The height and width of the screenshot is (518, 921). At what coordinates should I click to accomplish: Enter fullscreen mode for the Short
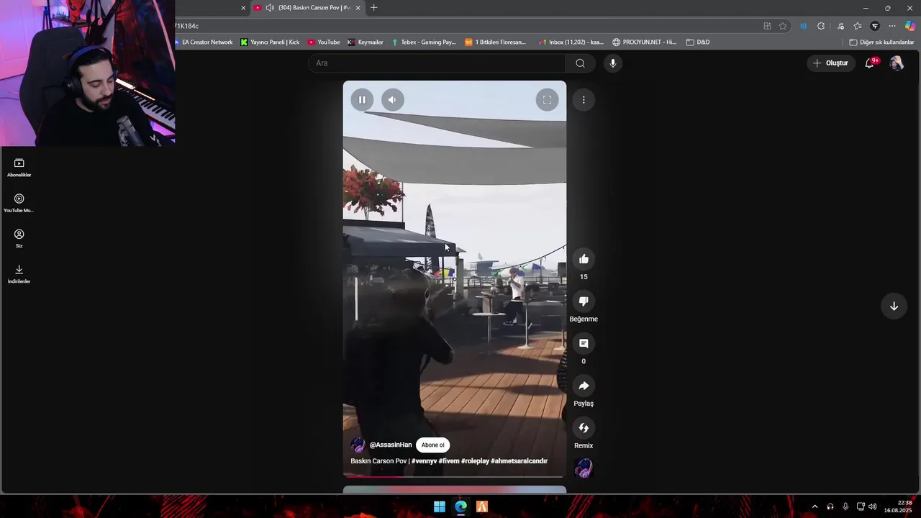(547, 100)
